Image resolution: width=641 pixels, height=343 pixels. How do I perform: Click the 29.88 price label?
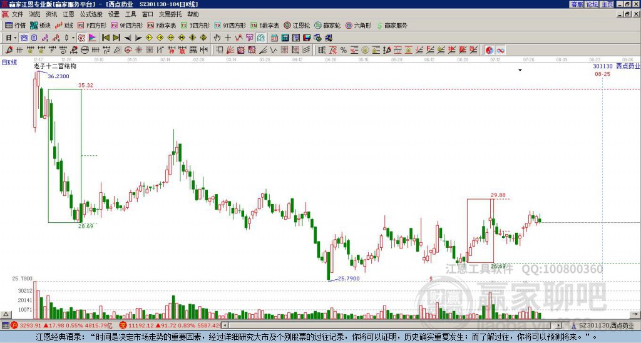tap(498, 195)
